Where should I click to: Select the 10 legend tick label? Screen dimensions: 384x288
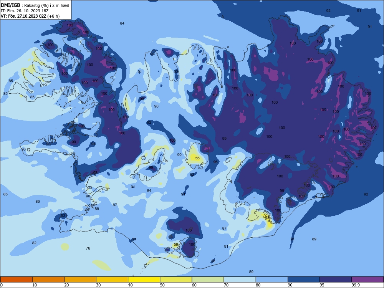(x=35, y=285)
